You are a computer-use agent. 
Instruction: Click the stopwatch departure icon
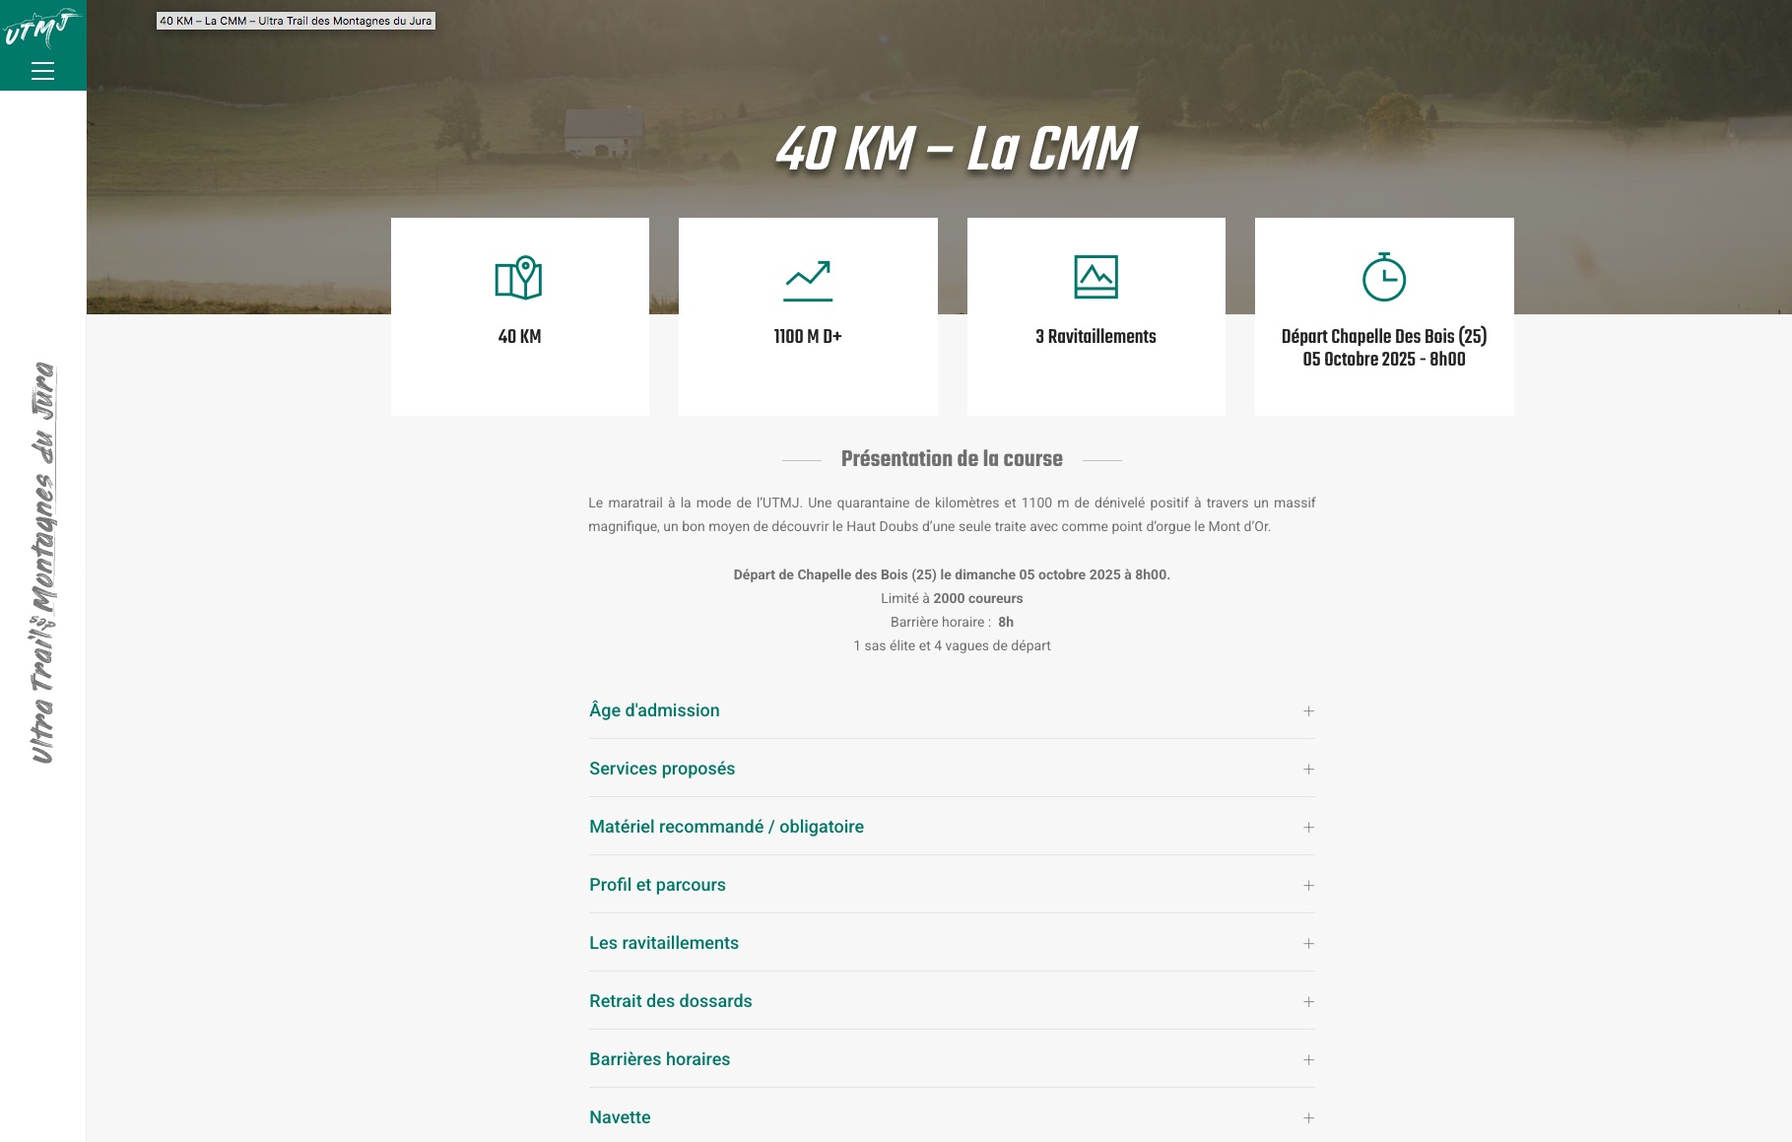point(1383,277)
